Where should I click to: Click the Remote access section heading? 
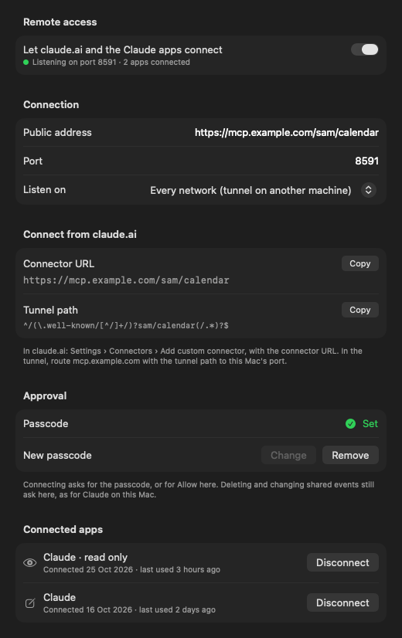[x=60, y=22]
